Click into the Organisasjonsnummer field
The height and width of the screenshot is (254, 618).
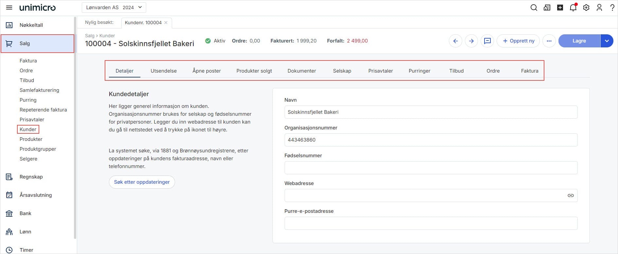coord(431,140)
